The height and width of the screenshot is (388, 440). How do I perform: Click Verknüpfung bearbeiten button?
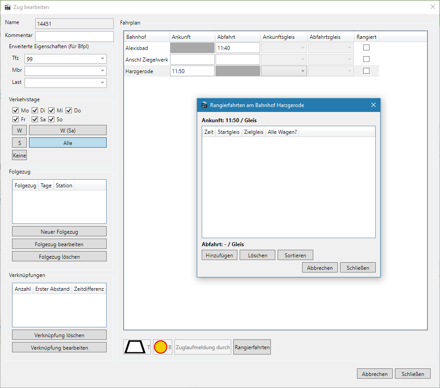tap(59, 347)
